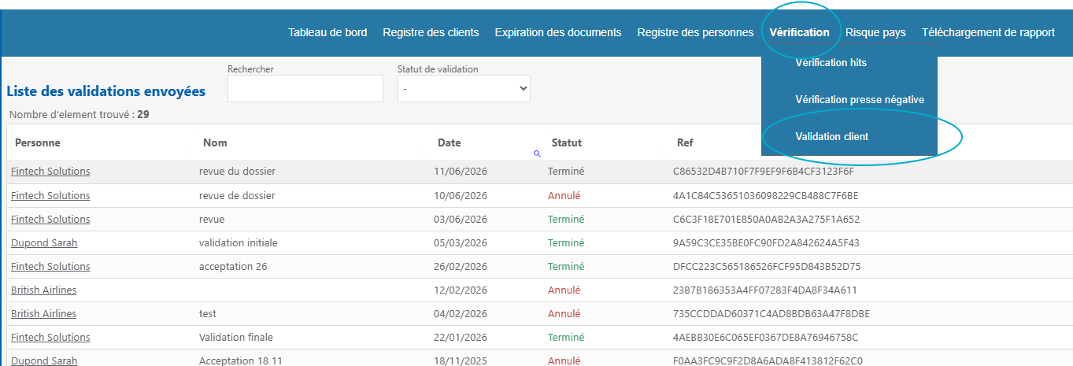Select 'validation initiale' name cell
The width and height of the screenshot is (1073, 366).
click(x=239, y=242)
